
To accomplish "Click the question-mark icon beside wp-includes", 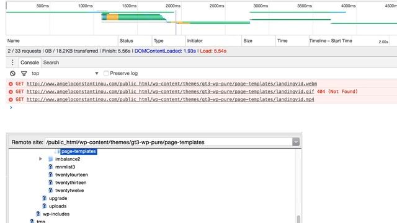I will 38,214.
